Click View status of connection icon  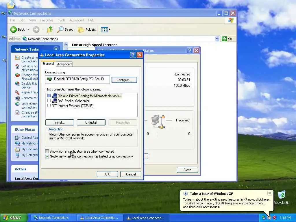[x=17, y=104]
